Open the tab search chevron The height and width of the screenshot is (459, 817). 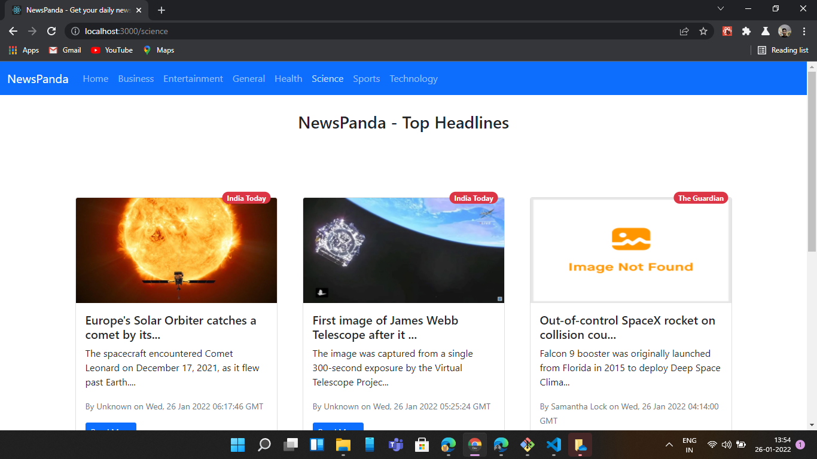721,8
